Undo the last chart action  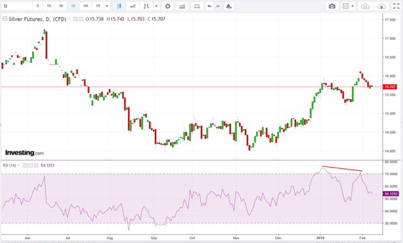point(210,6)
